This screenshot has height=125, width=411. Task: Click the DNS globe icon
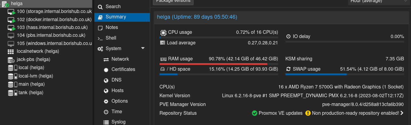pos(106,80)
